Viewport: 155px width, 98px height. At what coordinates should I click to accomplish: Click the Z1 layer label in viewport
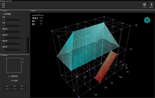[x=127, y=68]
